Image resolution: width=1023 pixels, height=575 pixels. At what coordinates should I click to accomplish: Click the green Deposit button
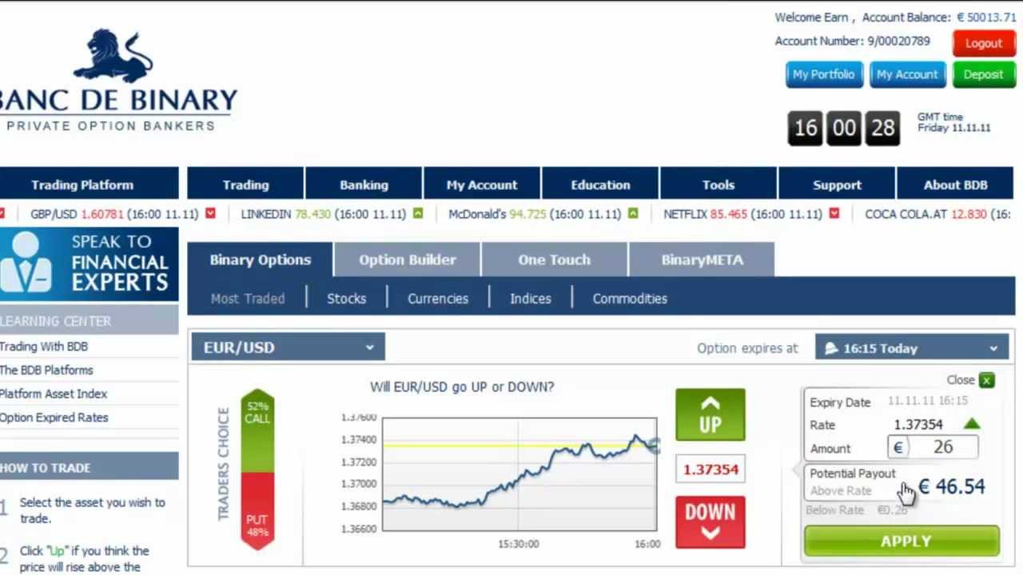tap(983, 74)
